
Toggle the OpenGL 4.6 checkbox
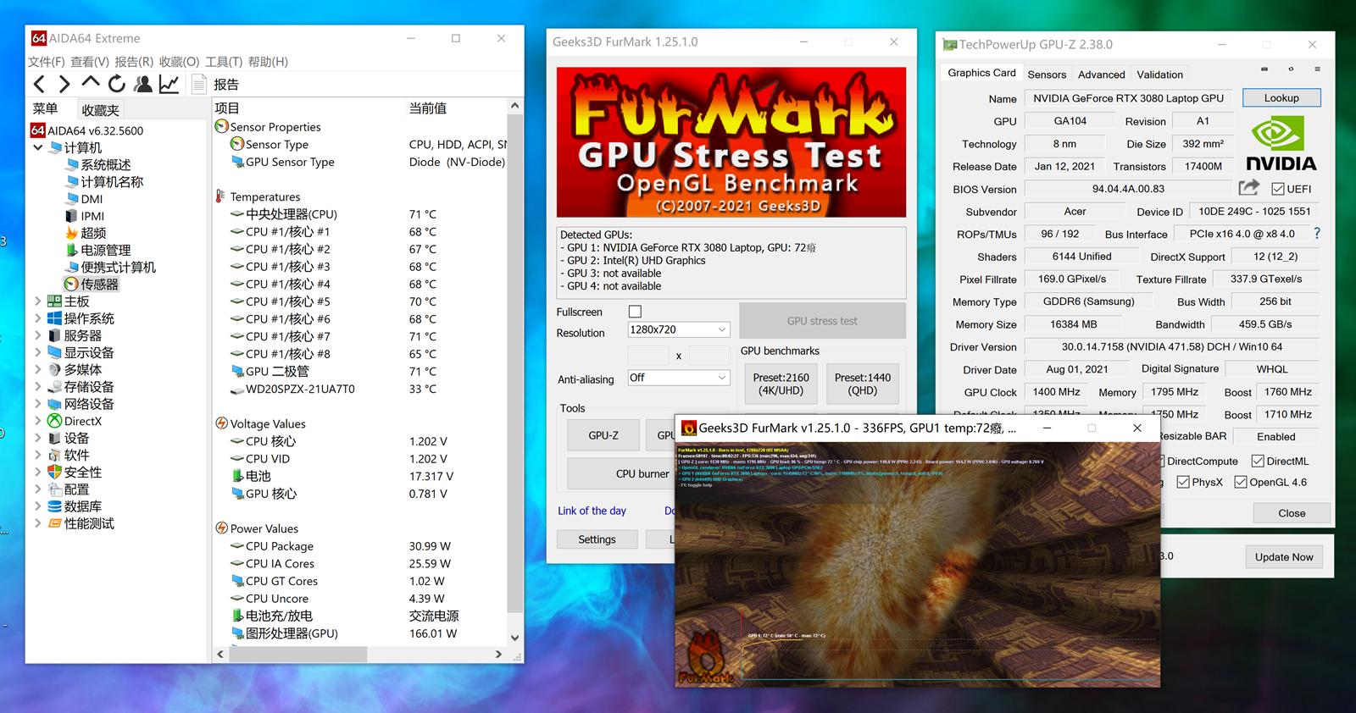pyautogui.click(x=1241, y=482)
